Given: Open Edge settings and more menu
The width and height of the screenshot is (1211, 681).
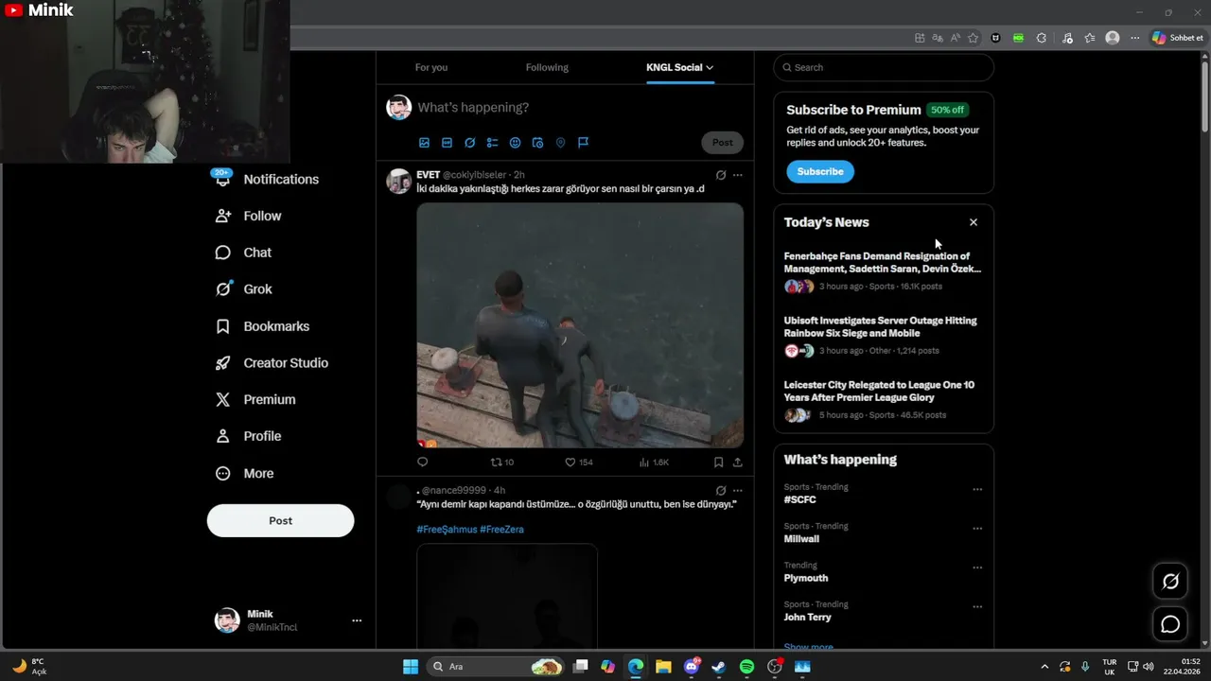Looking at the screenshot, I should pos(1135,38).
